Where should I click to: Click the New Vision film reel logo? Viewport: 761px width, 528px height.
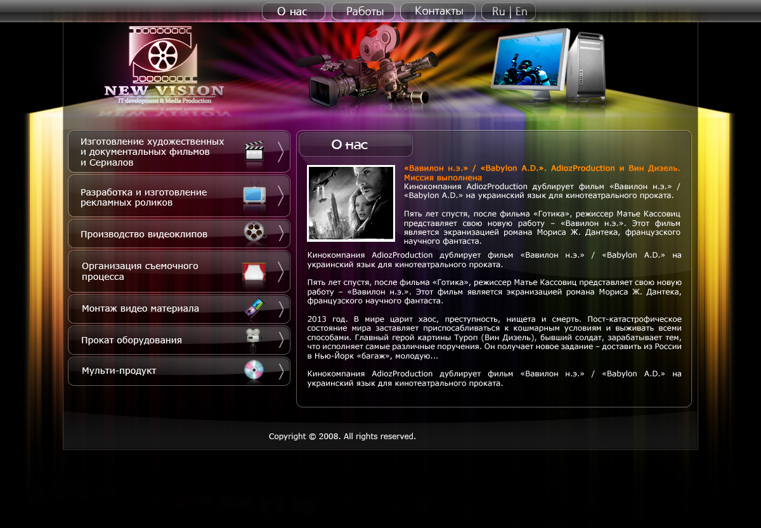click(163, 54)
